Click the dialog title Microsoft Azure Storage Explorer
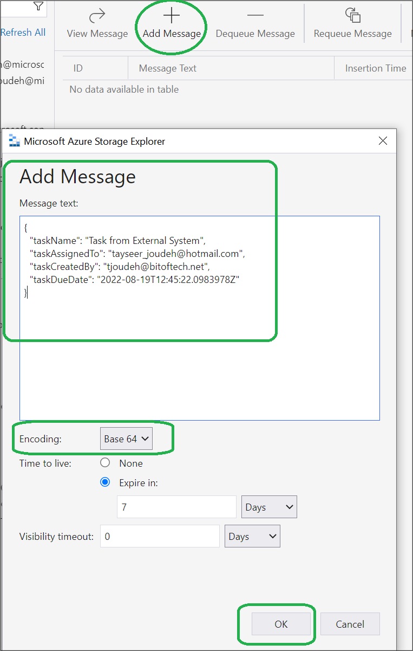Viewport: 413px width, 651px height. click(x=95, y=141)
